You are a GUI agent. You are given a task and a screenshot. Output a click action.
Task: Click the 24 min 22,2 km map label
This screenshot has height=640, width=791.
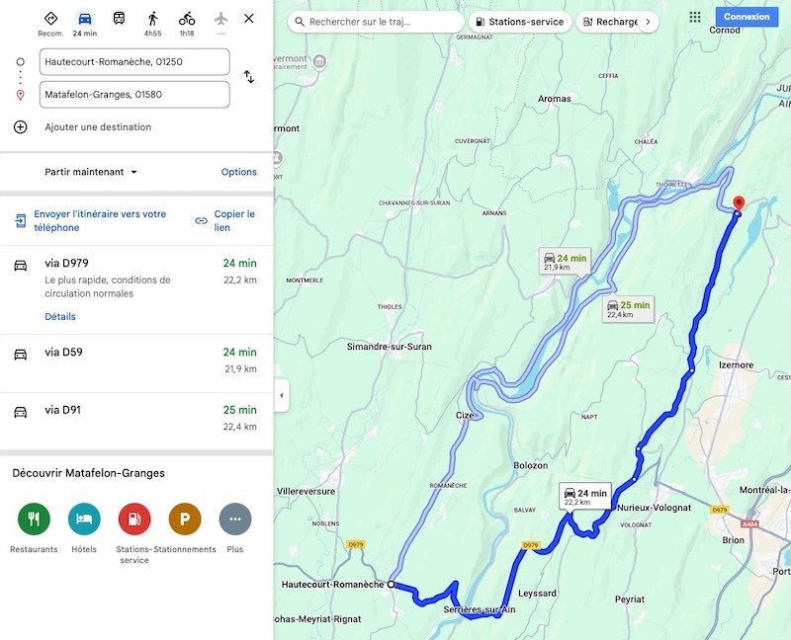[x=585, y=497]
